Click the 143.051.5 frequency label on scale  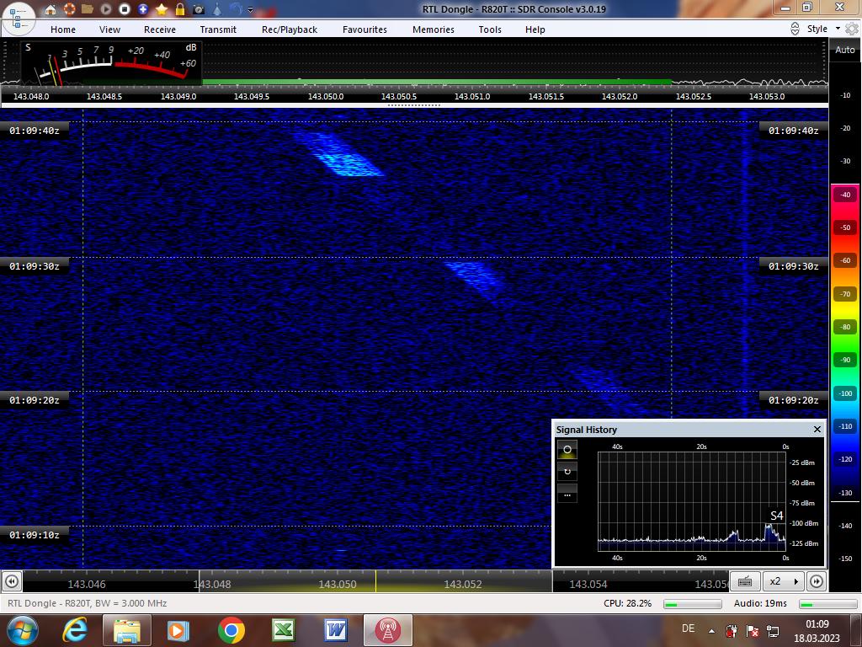(x=545, y=96)
